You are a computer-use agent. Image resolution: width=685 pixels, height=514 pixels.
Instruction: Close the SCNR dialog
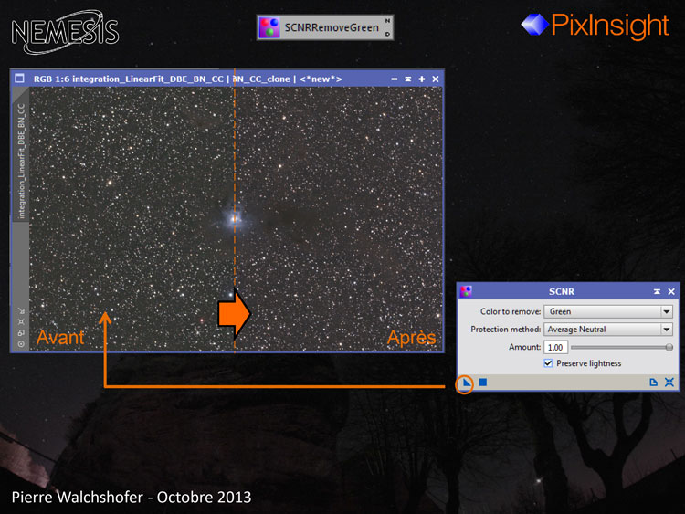pyautogui.click(x=671, y=292)
